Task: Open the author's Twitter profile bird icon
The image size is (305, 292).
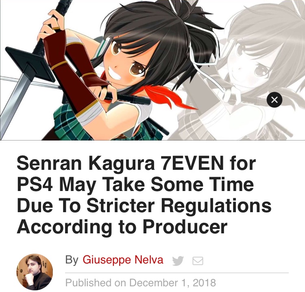Action: [x=178, y=261]
